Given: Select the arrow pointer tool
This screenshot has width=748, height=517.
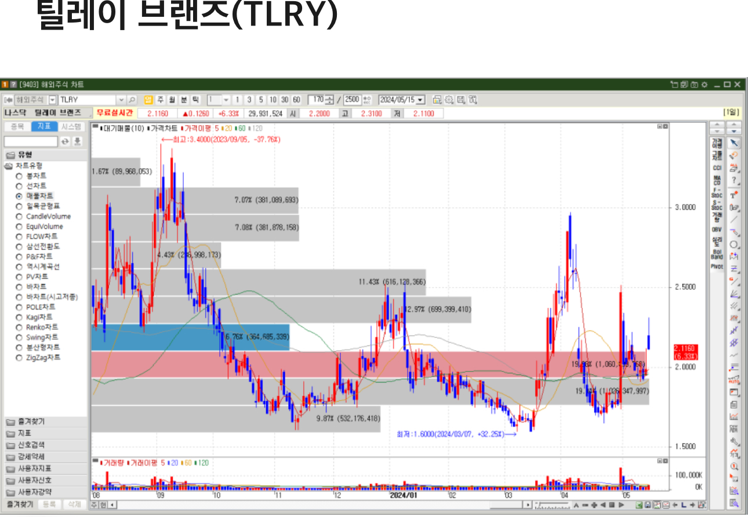Looking at the screenshot, I should 734,143.
